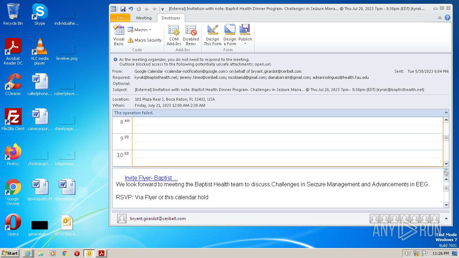
Task: Select the calledphone Word document on desktop
Action: tap(39, 85)
